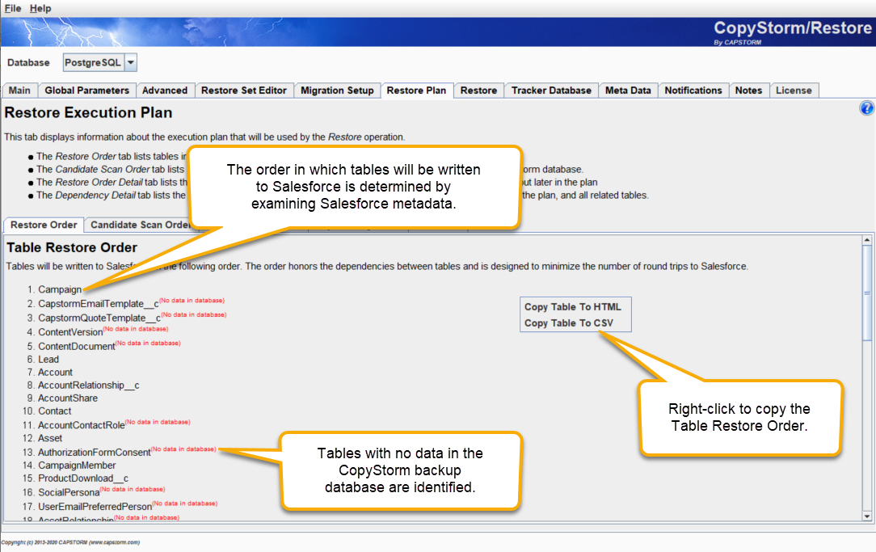Image resolution: width=876 pixels, height=552 pixels.
Task: Click the CAPSTORM copyright link at bottom
Action: click(70, 542)
